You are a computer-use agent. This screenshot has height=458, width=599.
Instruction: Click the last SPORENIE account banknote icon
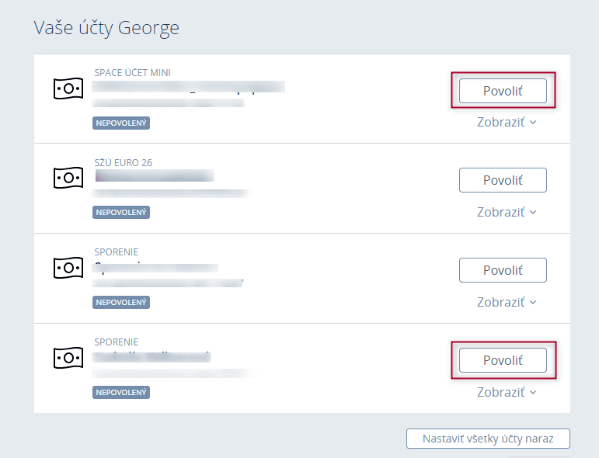68,358
